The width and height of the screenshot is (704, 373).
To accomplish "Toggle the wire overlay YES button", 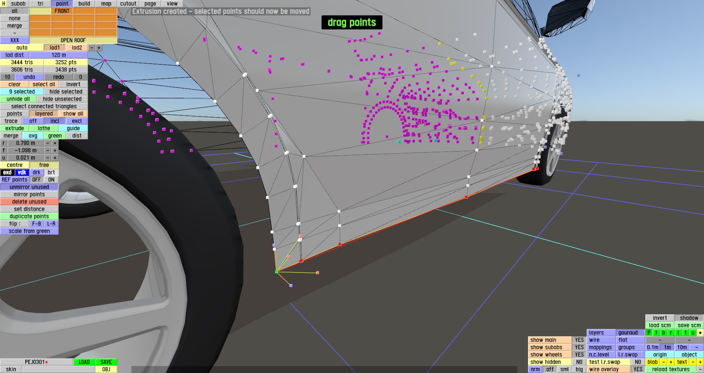I will point(638,369).
